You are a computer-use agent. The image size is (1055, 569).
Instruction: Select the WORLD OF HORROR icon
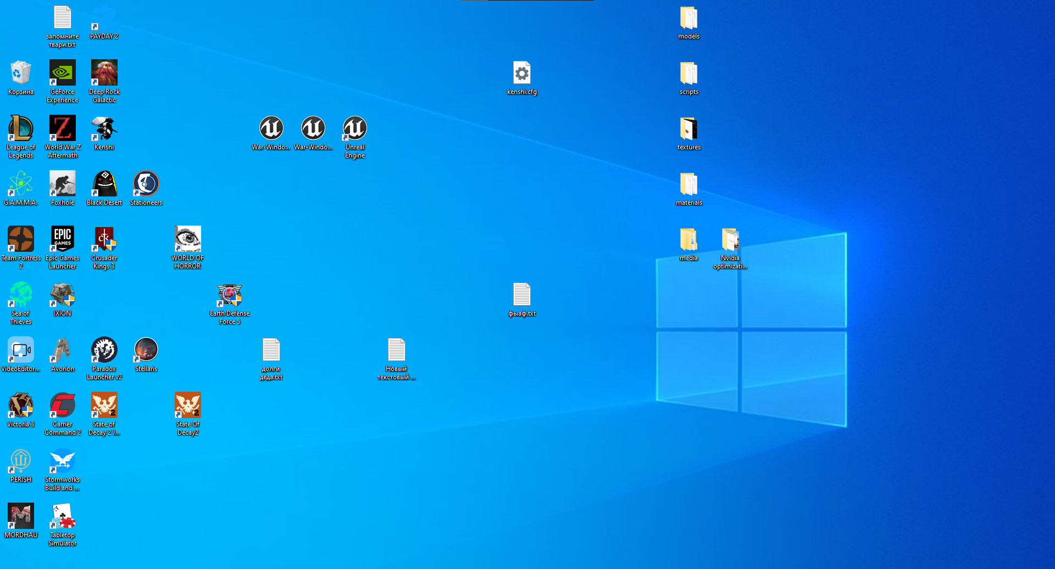pos(188,247)
